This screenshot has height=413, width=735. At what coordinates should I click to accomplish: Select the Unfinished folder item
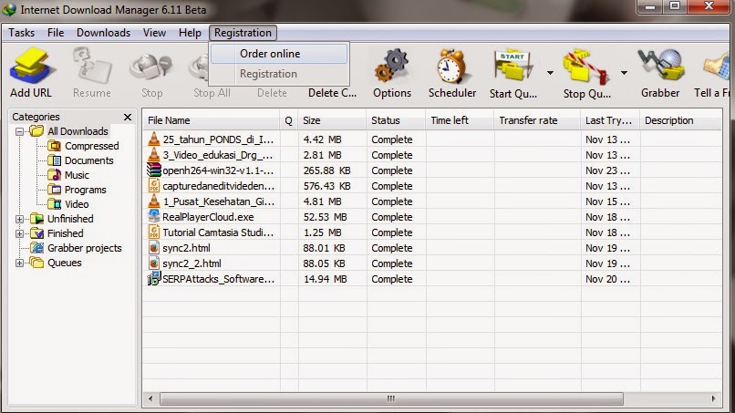[70, 219]
